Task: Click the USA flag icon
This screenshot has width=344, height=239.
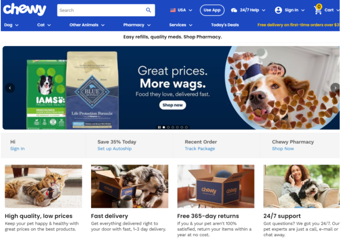Action: click(x=173, y=10)
